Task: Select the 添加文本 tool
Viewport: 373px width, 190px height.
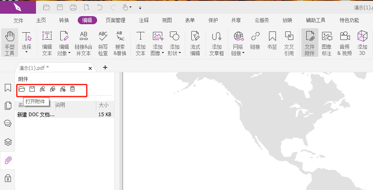Action: (140, 43)
